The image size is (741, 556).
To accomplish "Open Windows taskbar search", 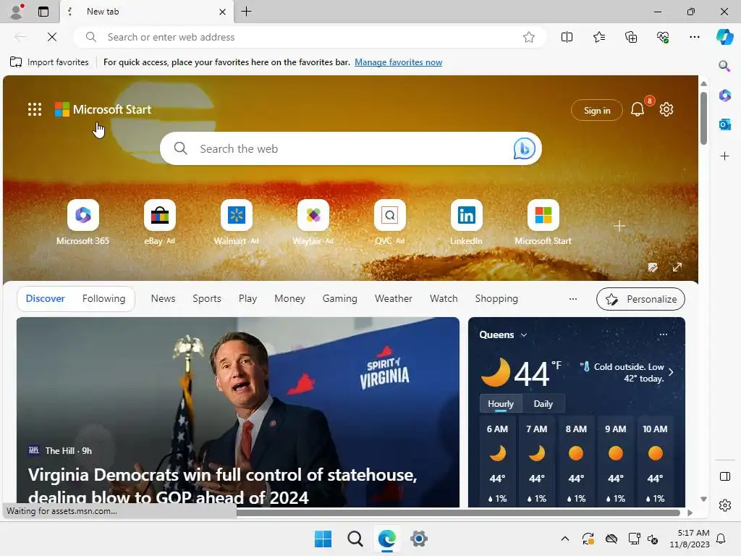I will coord(355,539).
